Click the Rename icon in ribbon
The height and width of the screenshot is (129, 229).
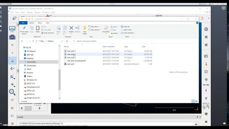[77, 29]
